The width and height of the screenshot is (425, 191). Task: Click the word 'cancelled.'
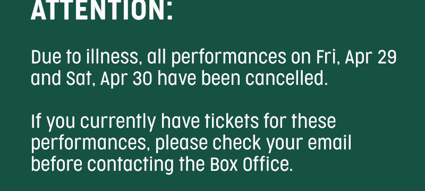[x=286, y=78]
